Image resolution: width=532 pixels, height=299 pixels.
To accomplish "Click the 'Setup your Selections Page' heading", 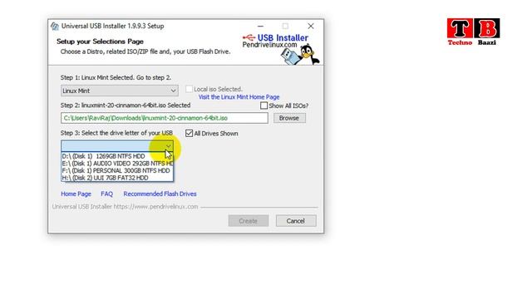I will 100,42.
